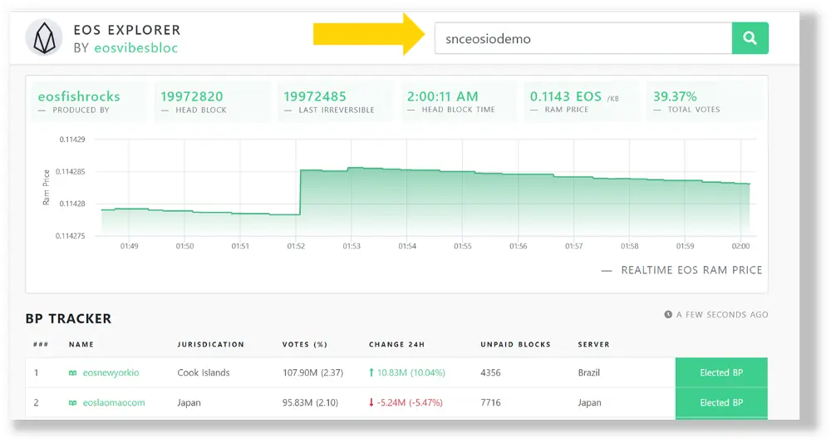
Task: Click the JURISDICATION column header
Action: click(x=210, y=344)
